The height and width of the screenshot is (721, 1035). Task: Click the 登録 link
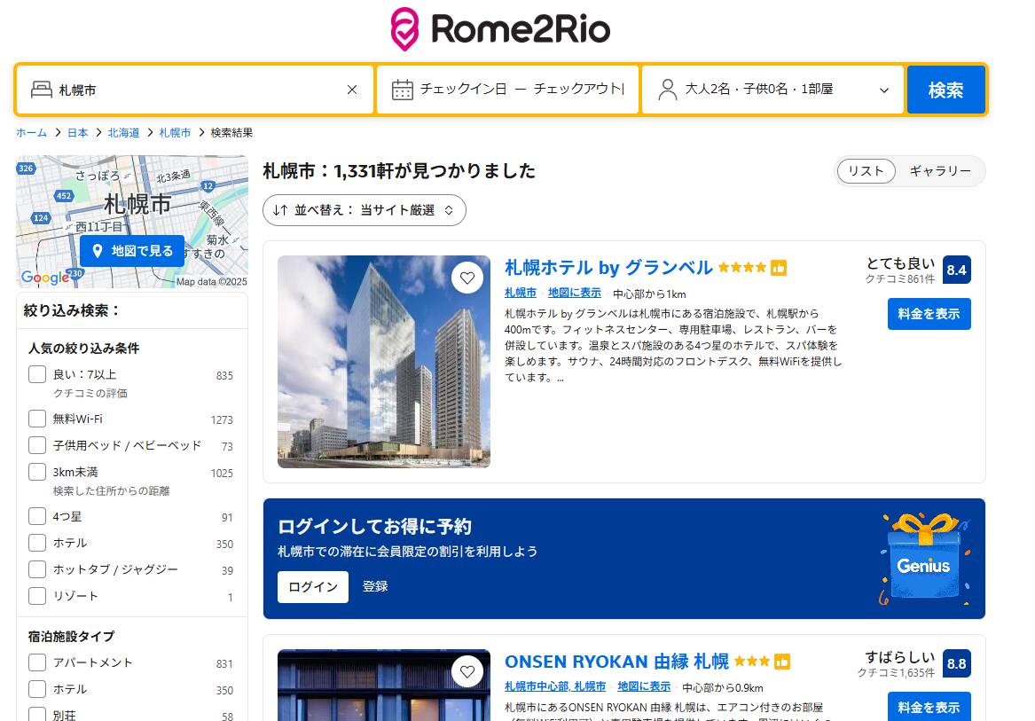375,586
